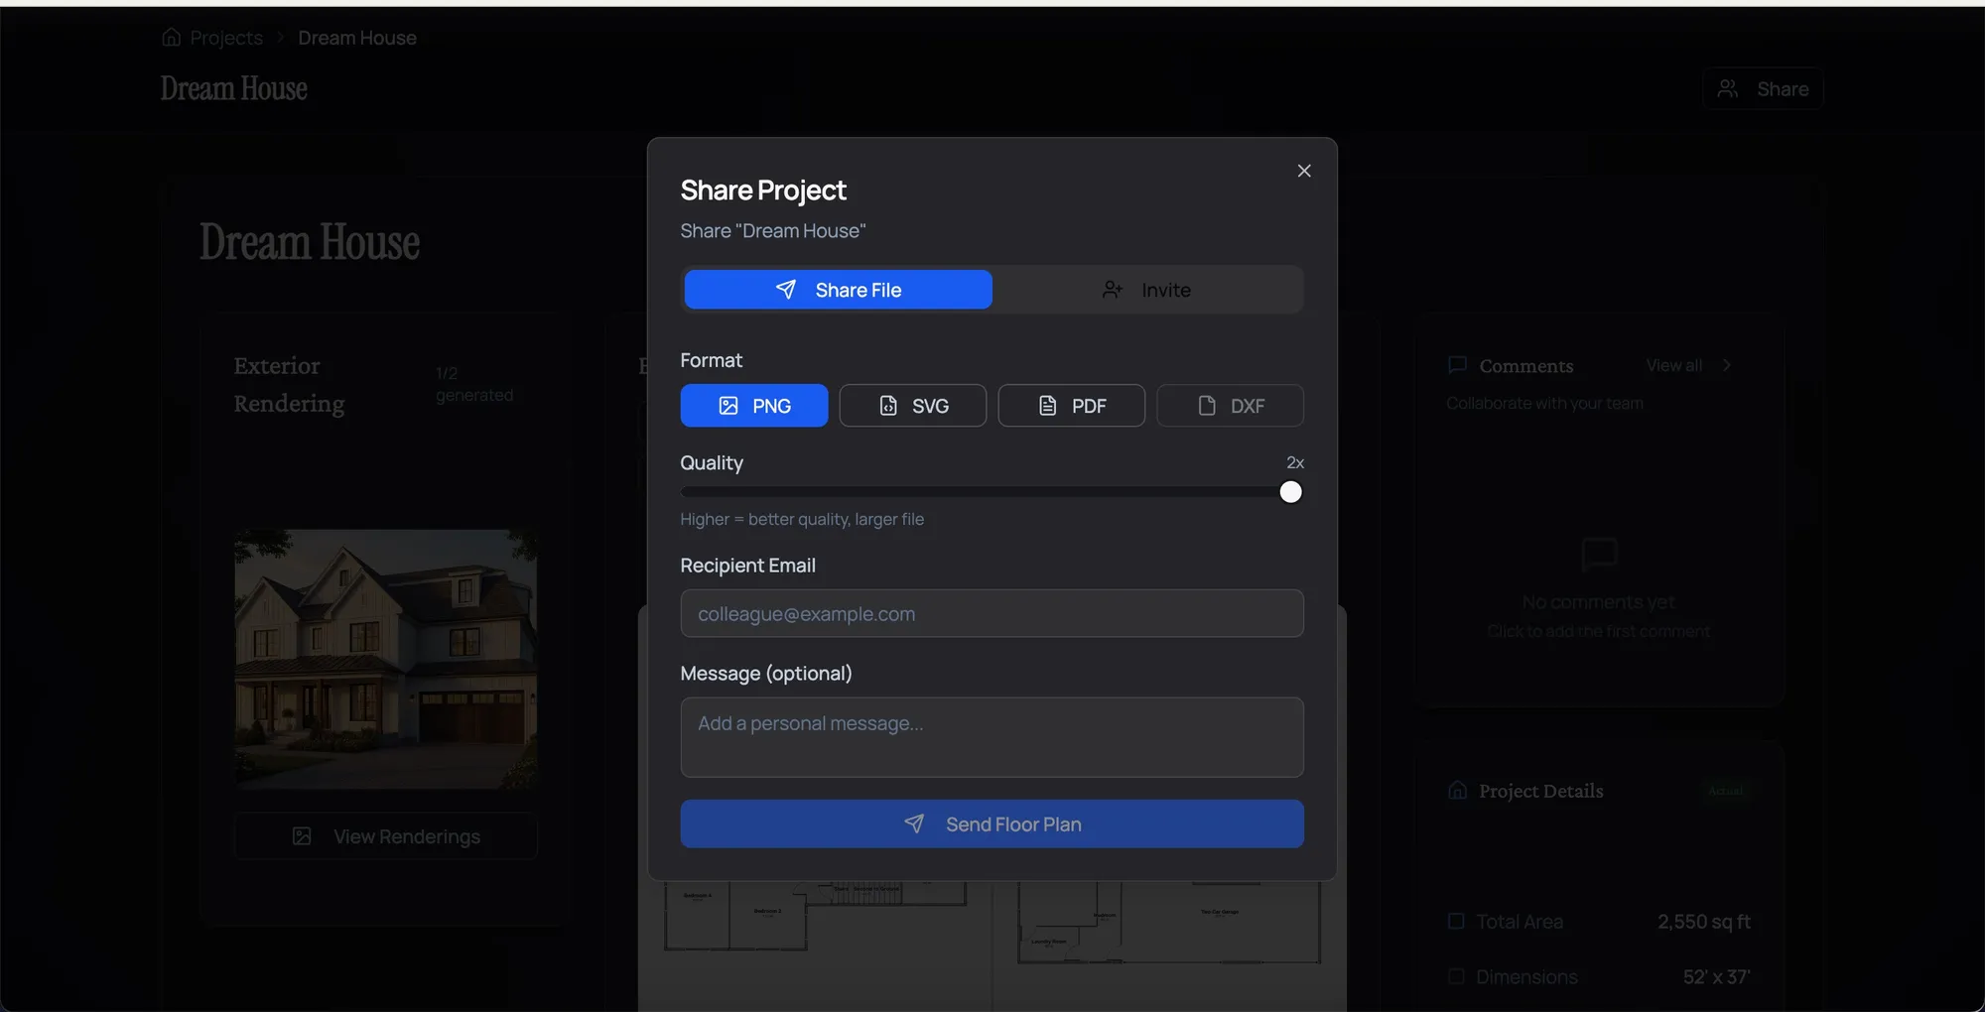This screenshot has width=1985, height=1012.
Task: Select the PNG image icon
Action: pos(729,406)
